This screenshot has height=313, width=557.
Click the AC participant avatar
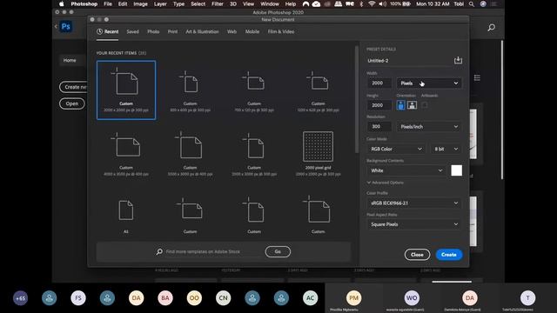point(310,298)
